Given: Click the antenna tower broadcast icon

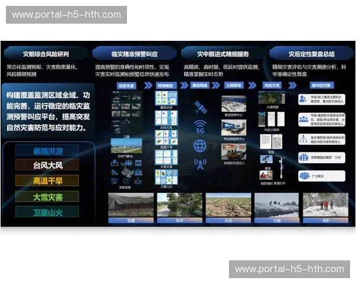Looking at the screenshot, I should click(200, 164).
